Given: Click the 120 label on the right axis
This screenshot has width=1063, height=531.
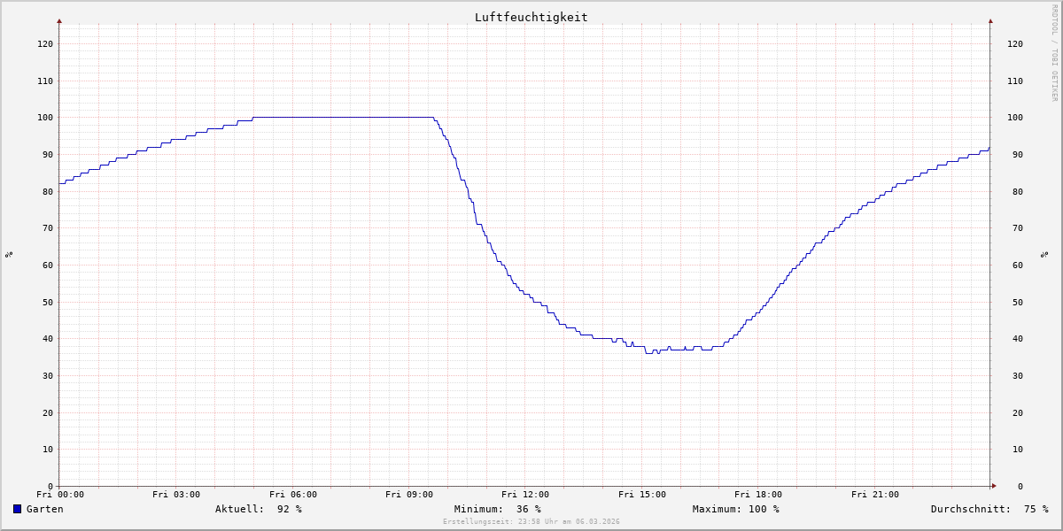Looking at the screenshot, I should (1015, 43).
